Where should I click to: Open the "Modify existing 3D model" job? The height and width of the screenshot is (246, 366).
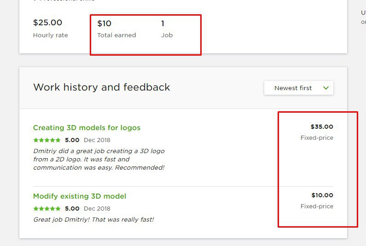coord(79,196)
